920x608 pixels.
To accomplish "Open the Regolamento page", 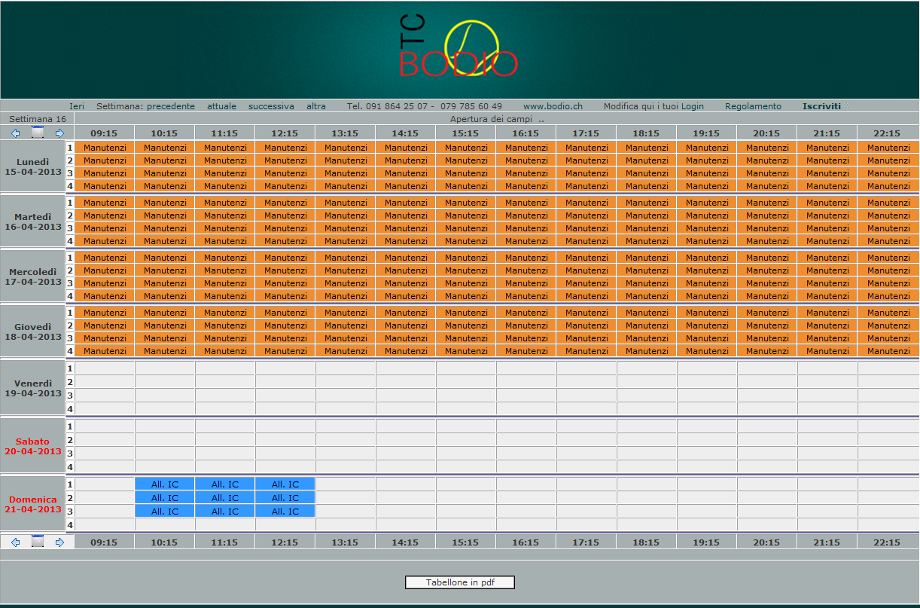I will 753,106.
